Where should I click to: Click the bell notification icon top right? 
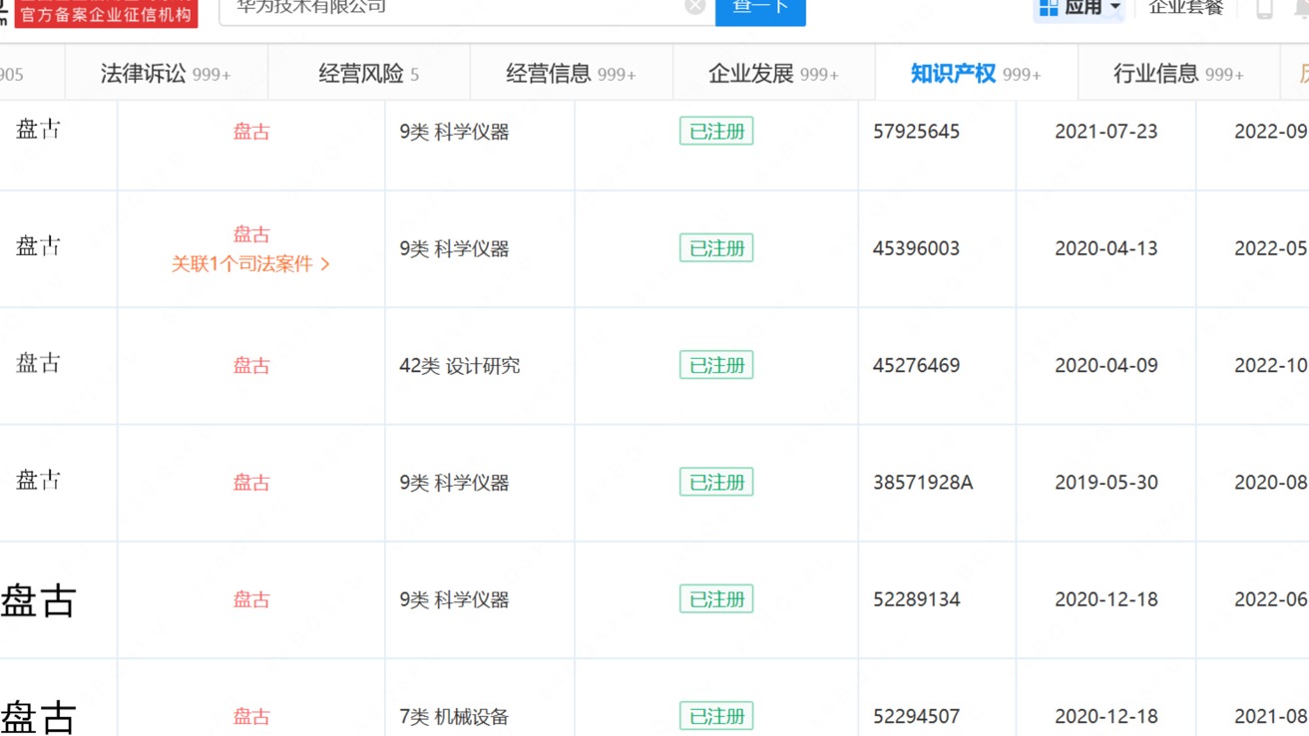pos(1300,8)
